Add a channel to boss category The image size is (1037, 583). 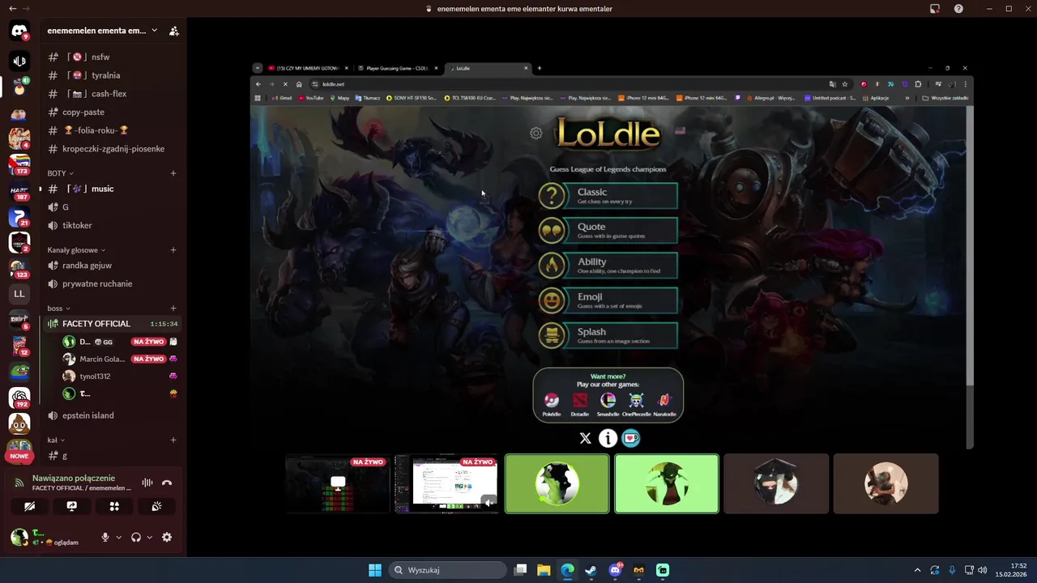tap(173, 309)
